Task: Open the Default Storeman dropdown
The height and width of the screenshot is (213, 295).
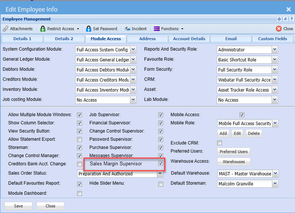Action: [x=275, y=184]
